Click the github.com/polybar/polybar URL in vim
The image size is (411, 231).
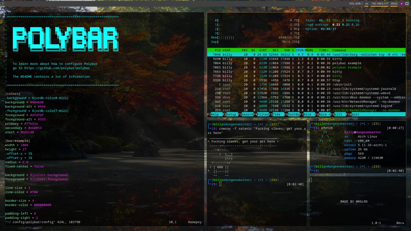click(x=57, y=68)
